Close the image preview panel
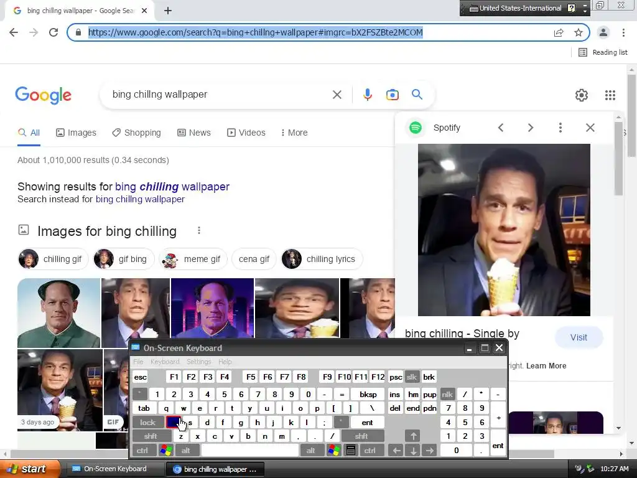 pyautogui.click(x=590, y=128)
